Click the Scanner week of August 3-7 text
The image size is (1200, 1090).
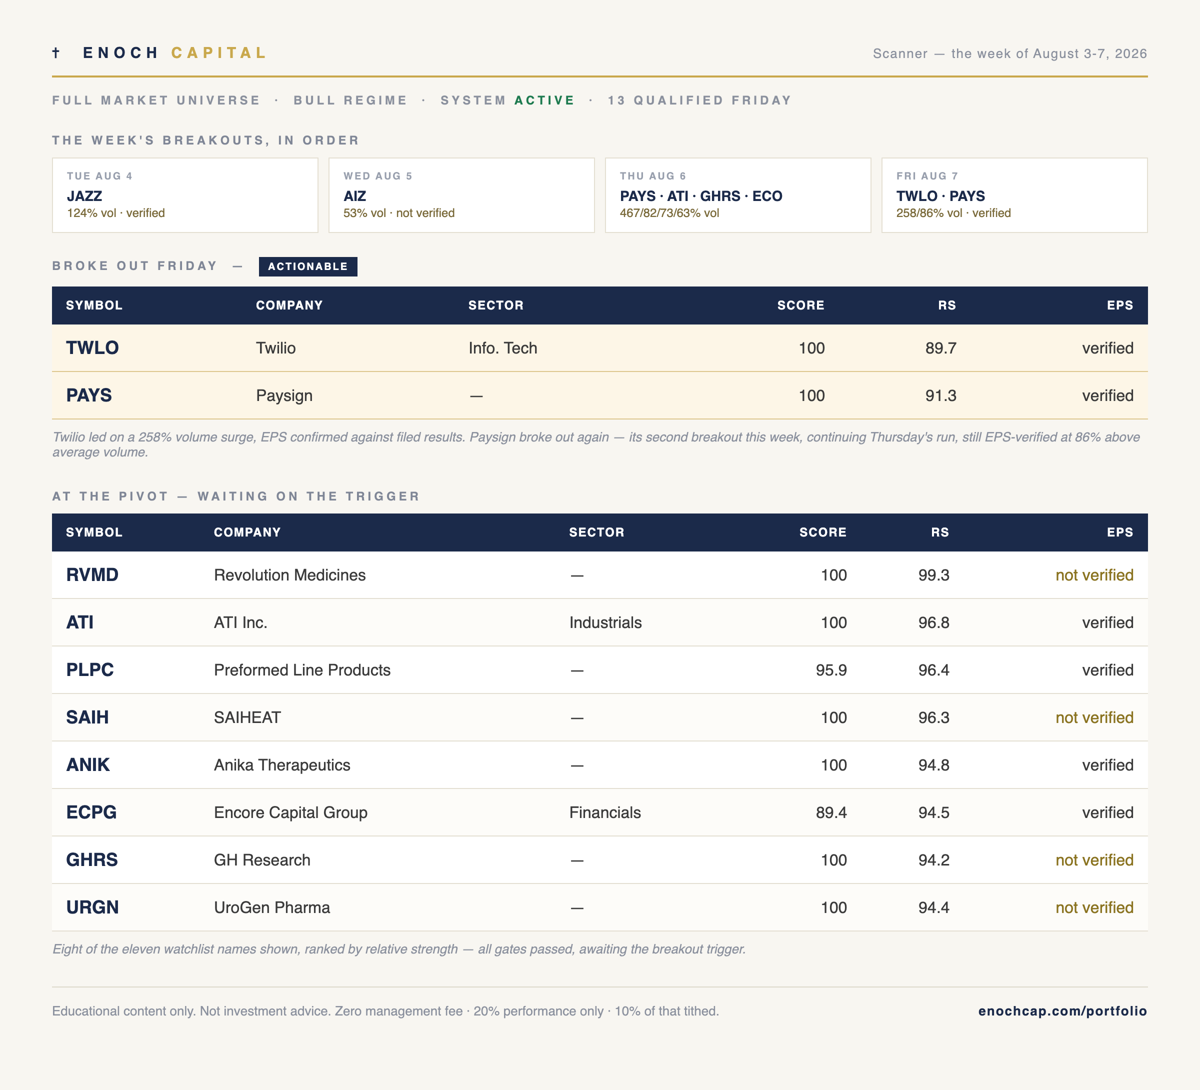click(x=1009, y=53)
